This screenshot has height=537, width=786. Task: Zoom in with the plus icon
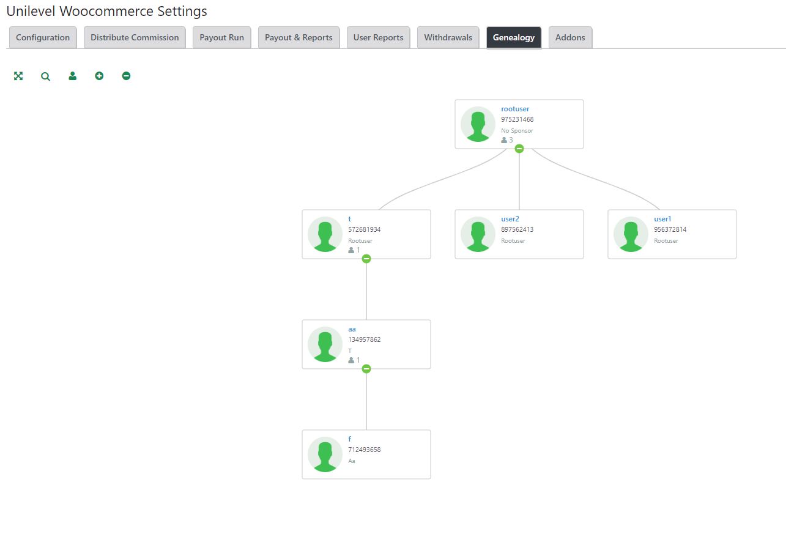click(x=99, y=76)
